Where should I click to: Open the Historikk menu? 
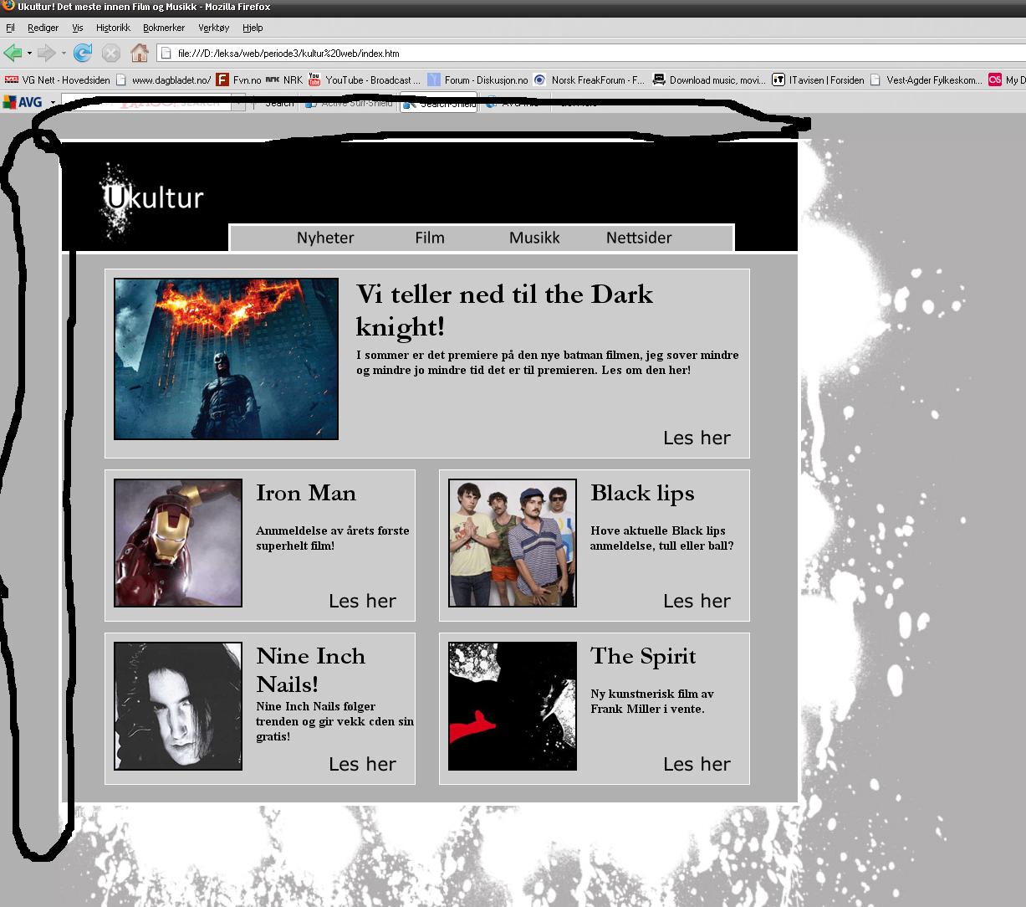click(113, 28)
